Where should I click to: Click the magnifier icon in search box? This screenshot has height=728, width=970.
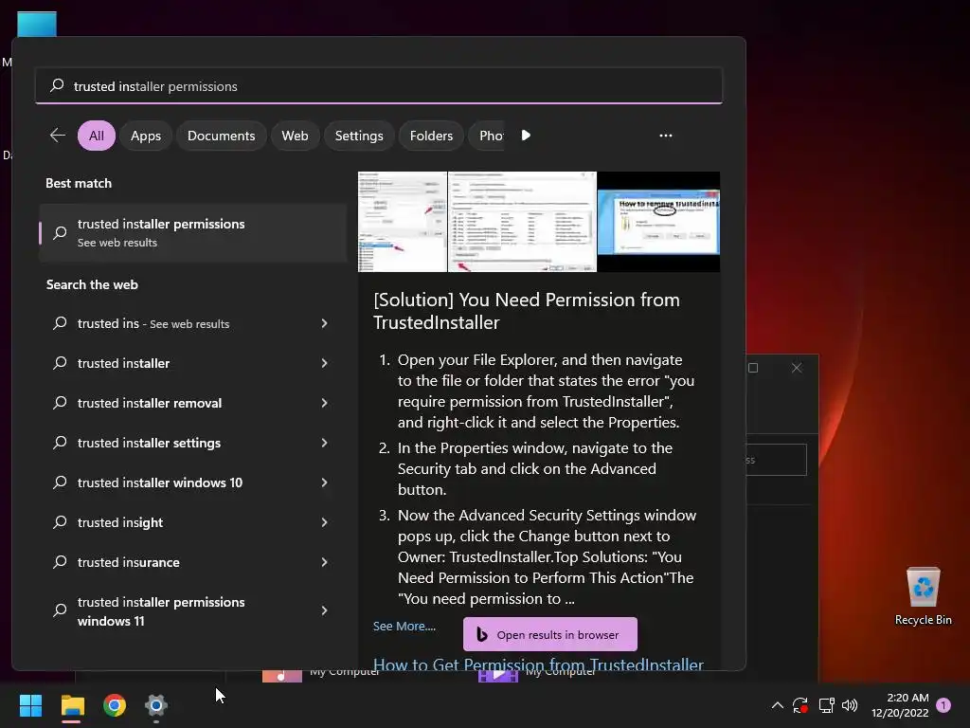pyautogui.click(x=57, y=85)
